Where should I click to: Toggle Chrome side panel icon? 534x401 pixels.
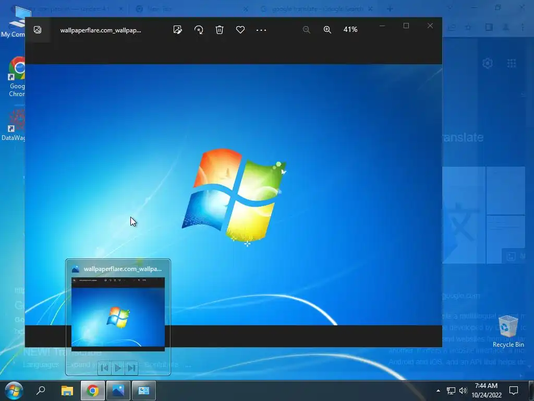(x=489, y=27)
